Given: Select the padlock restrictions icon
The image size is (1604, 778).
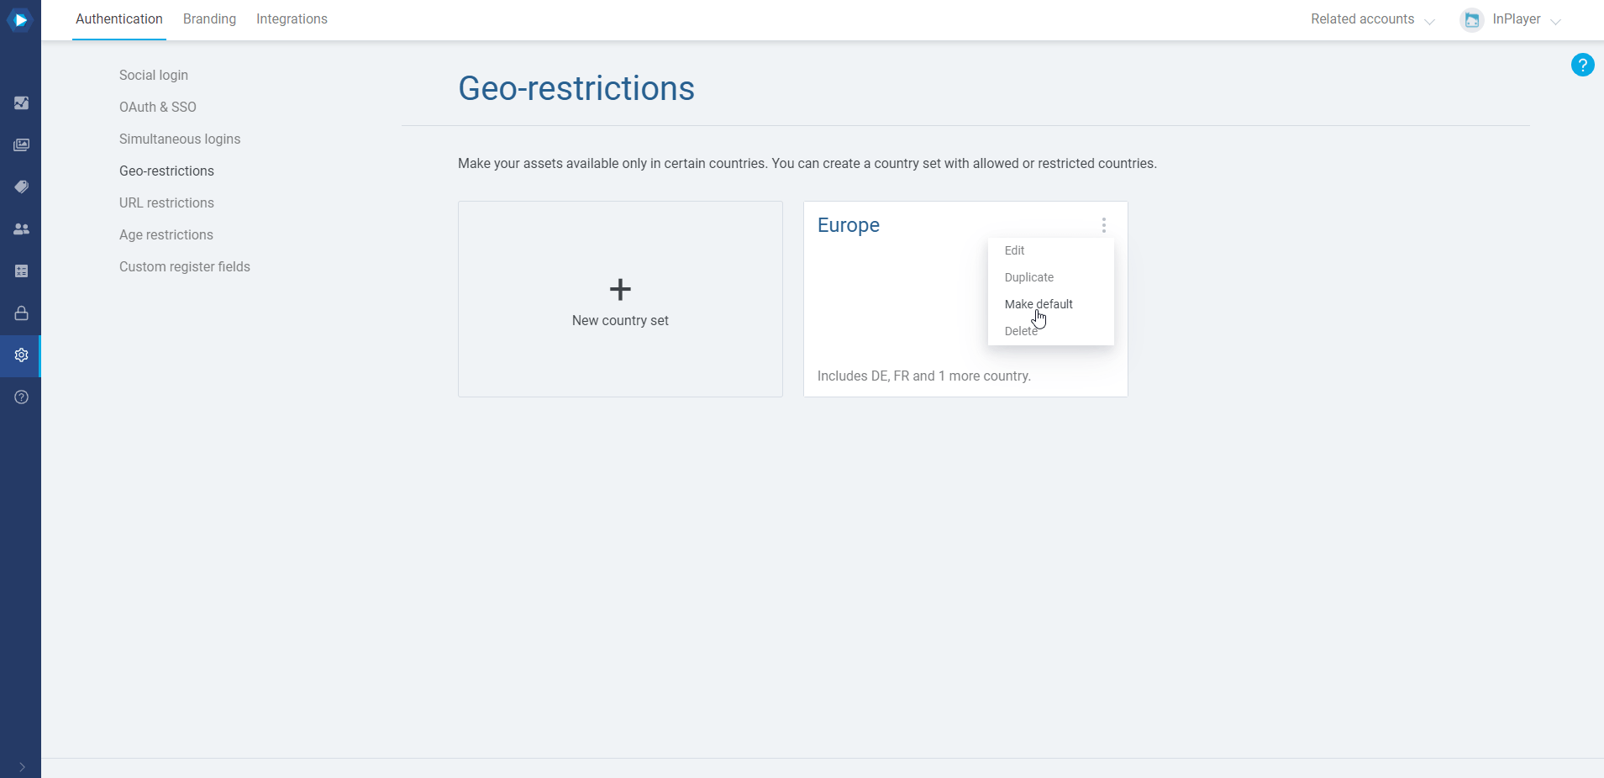Looking at the screenshot, I should (21, 313).
